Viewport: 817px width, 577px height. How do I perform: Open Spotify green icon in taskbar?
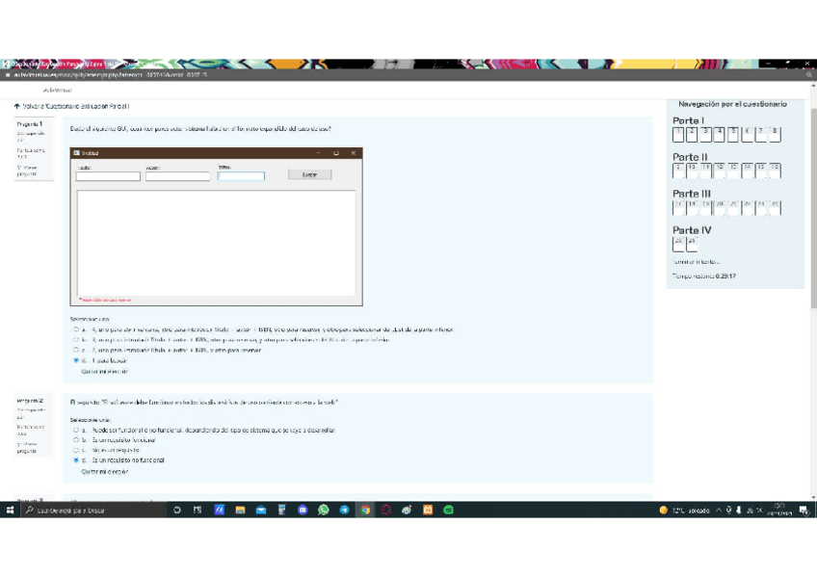(x=449, y=511)
